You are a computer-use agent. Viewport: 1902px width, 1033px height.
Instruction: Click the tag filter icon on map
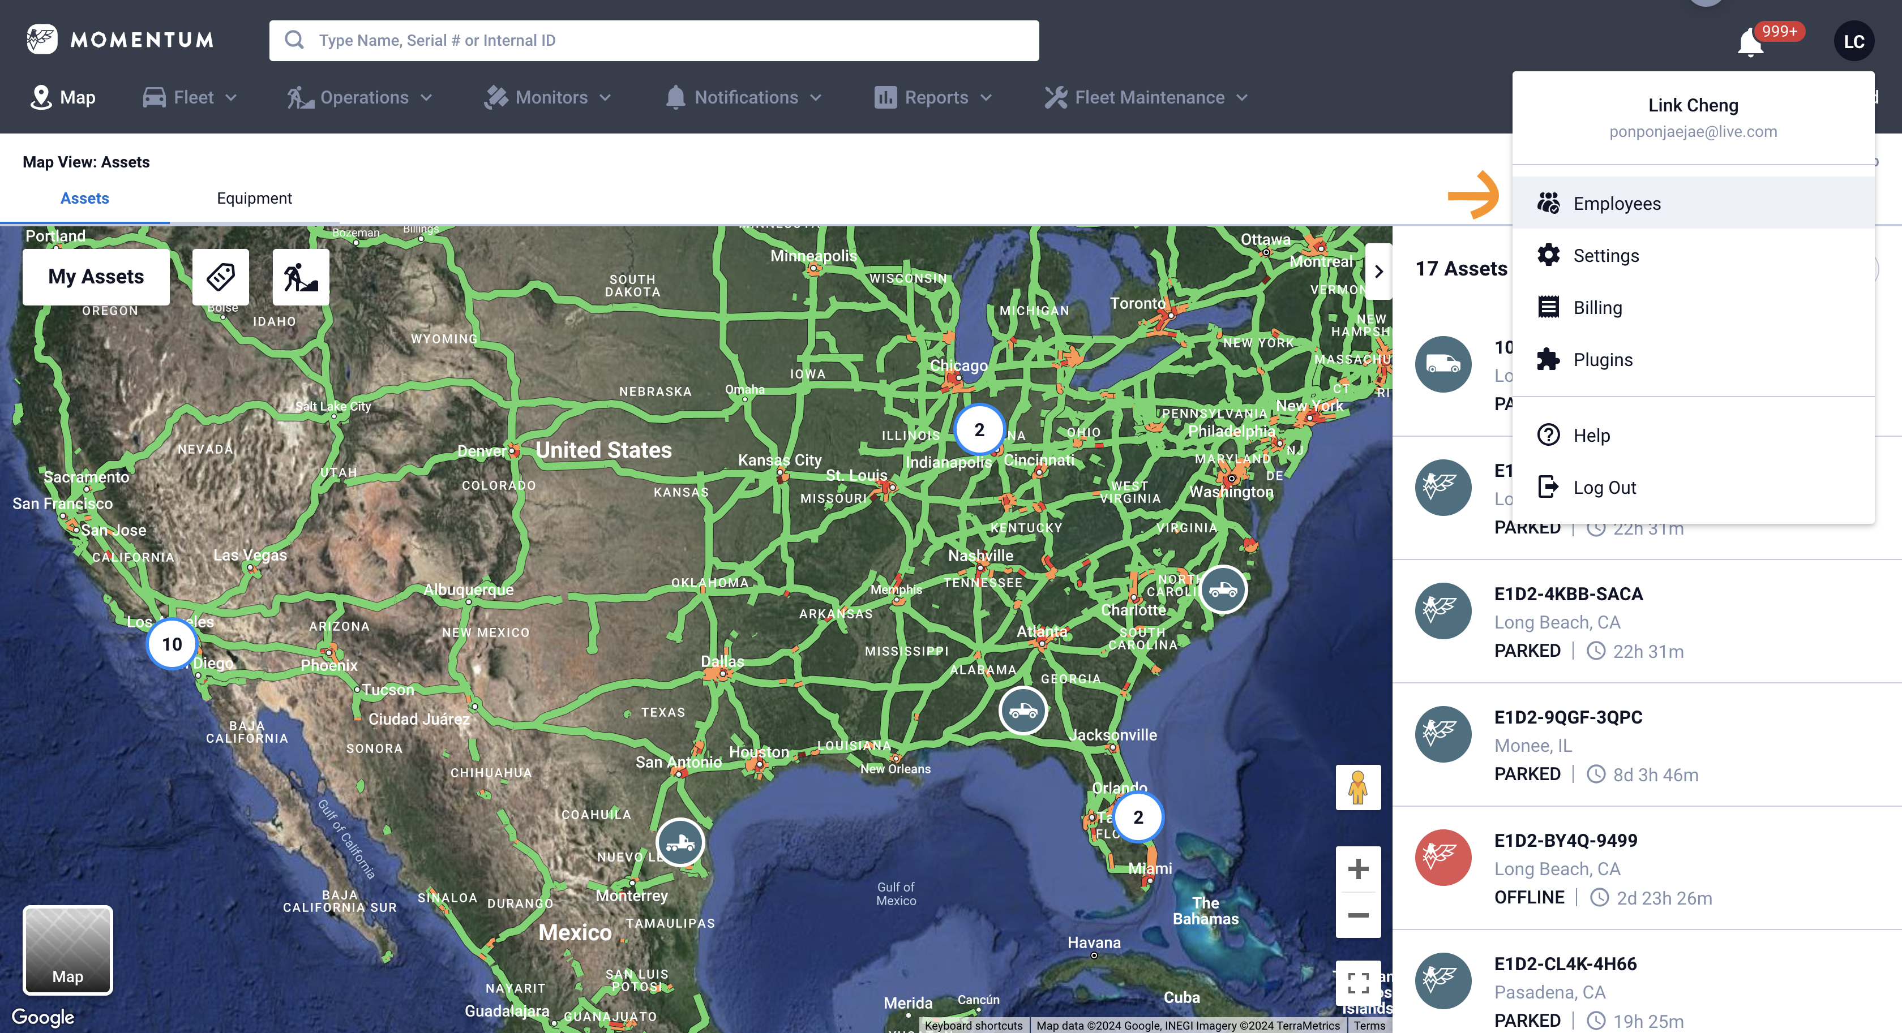pyautogui.click(x=220, y=277)
